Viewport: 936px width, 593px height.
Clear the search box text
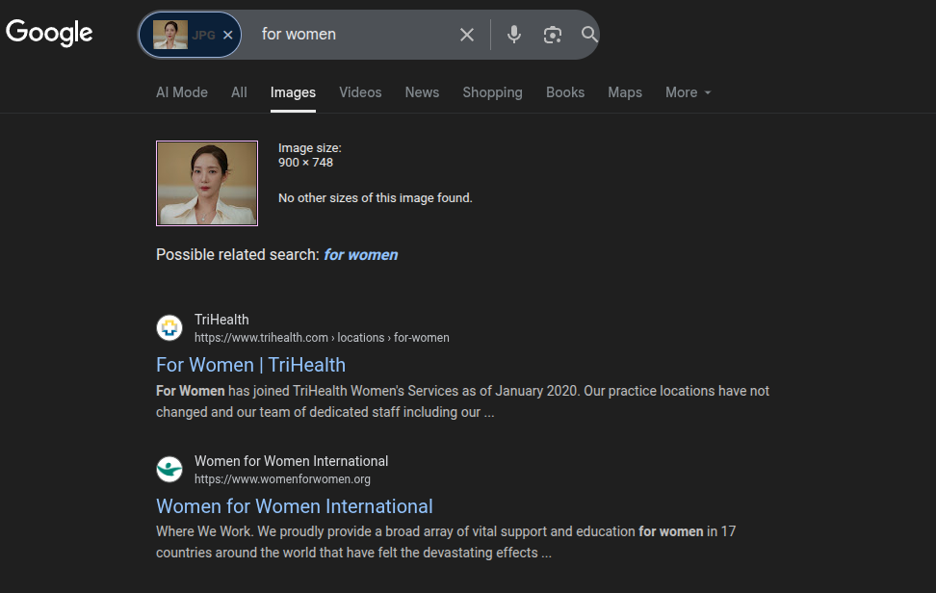coord(467,35)
